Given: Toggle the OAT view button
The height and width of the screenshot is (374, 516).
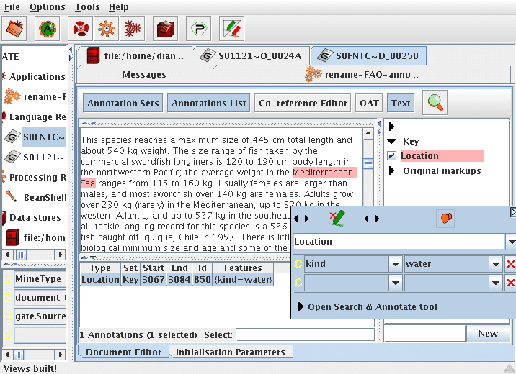Looking at the screenshot, I should (x=369, y=103).
